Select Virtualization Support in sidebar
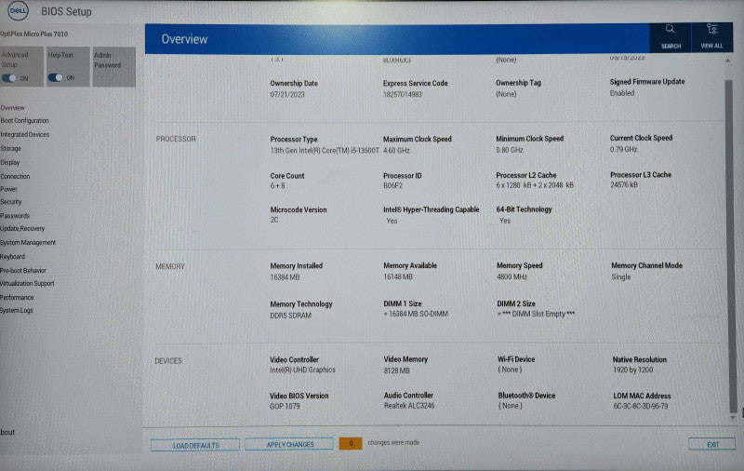Screen dimensions: 744x471 pos(27,284)
